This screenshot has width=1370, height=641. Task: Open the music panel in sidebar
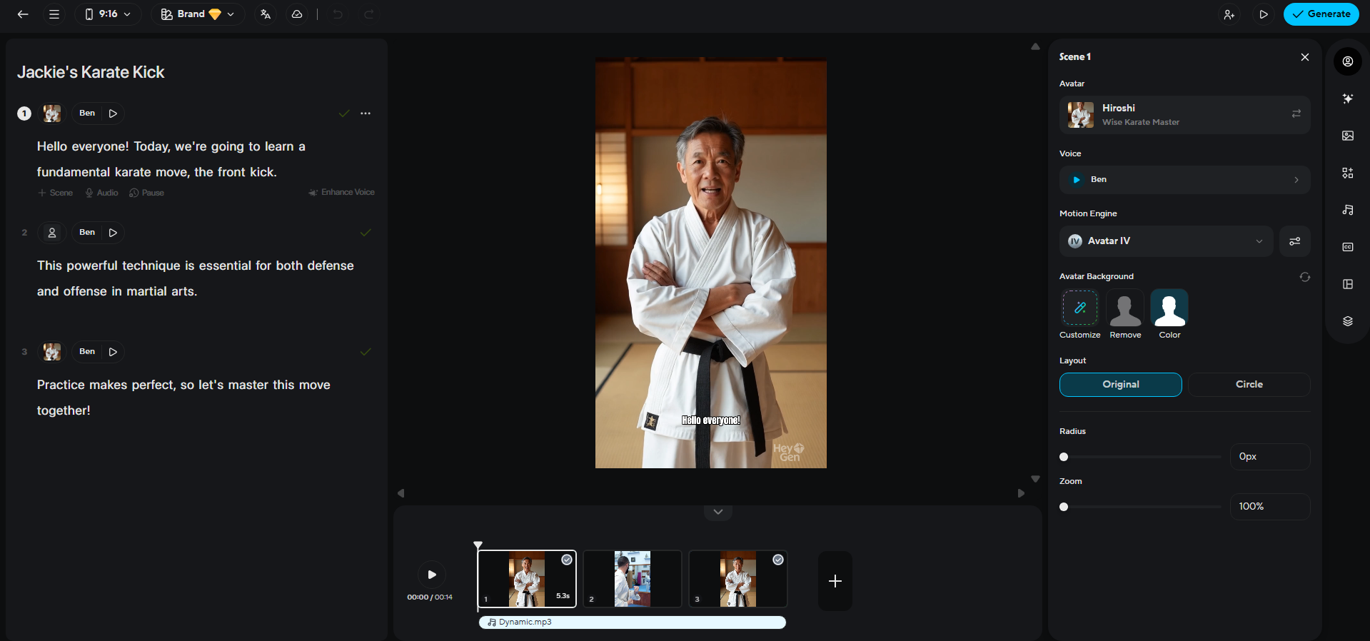tap(1348, 210)
